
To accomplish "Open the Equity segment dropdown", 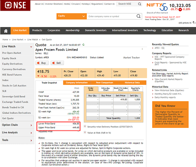I will point(72,16).
